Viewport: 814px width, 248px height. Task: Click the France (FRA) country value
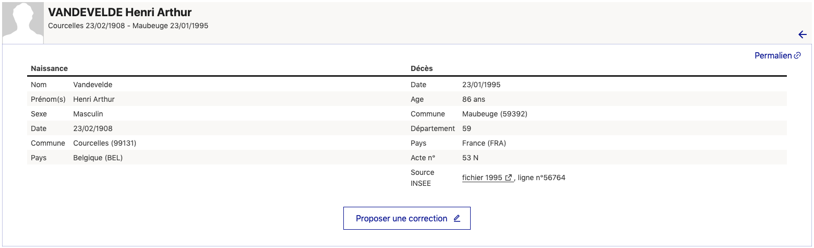coord(484,143)
